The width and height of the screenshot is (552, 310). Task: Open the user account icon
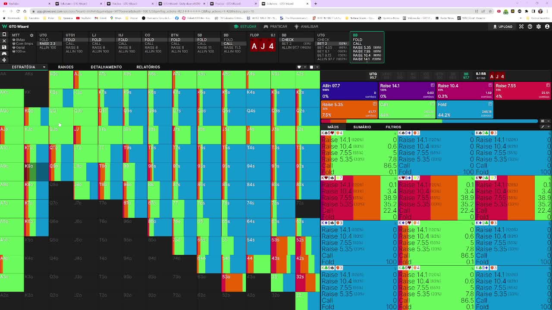[547, 27]
